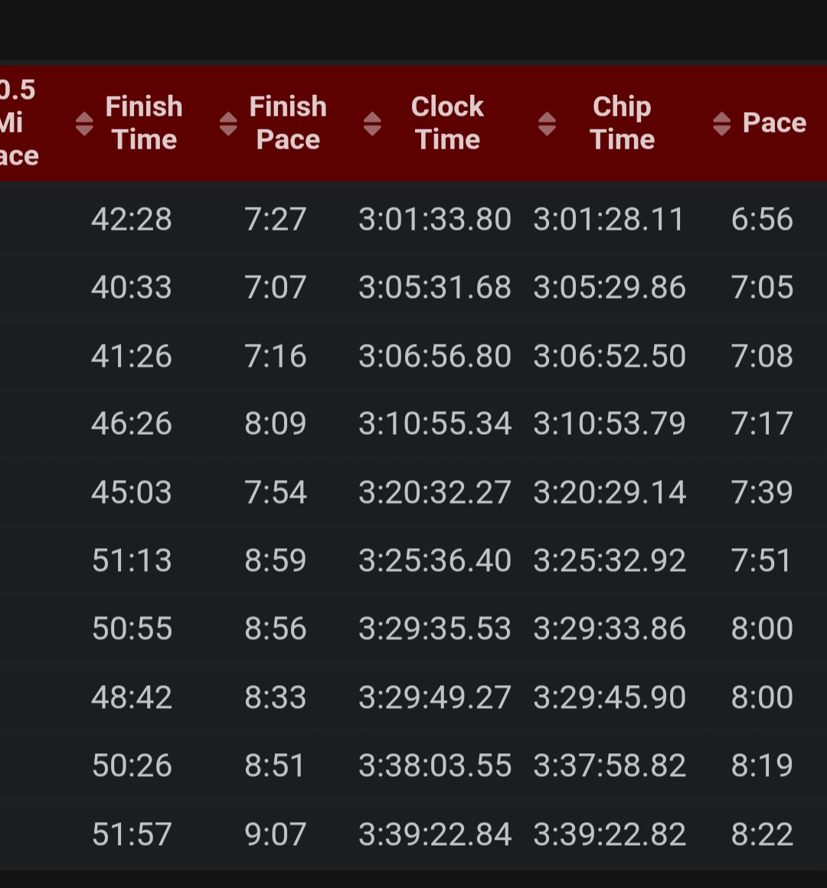The image size is (827, 888).
Task: Sort by the Finish Pace column header
Action: (288, 123)
